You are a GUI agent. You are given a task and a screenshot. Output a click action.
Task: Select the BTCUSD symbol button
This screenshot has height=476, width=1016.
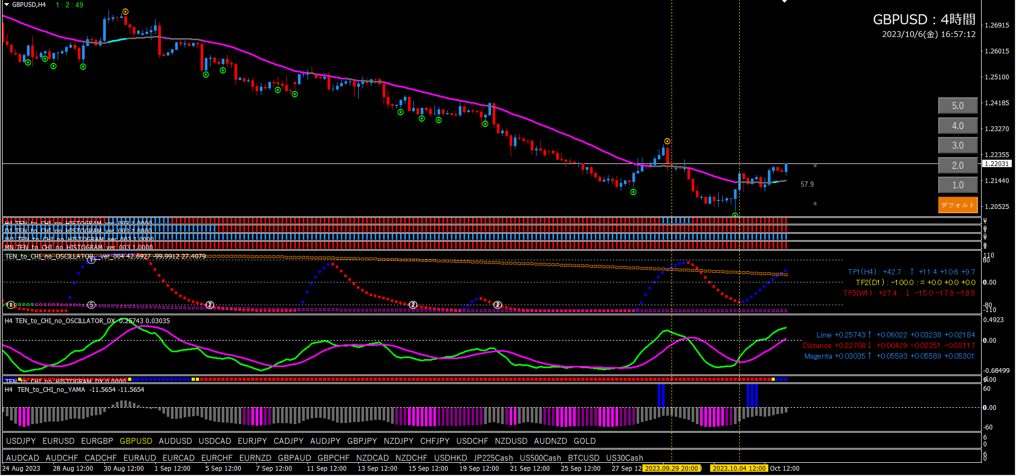coord(584,458)
